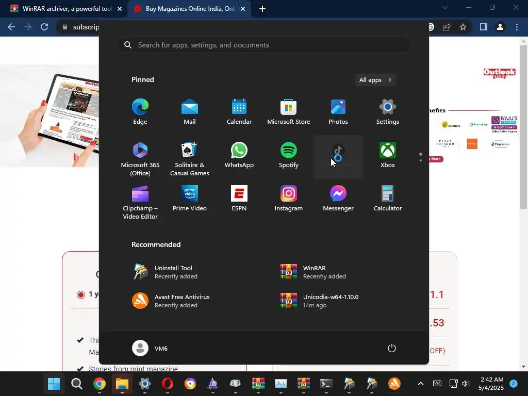Launch Messenger
The image size is (528, 396).
click(338, 199)
